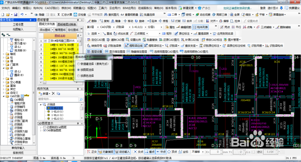
Task: Select 快捷键选择（原有方式） radio option
Action: pos(79,64)
